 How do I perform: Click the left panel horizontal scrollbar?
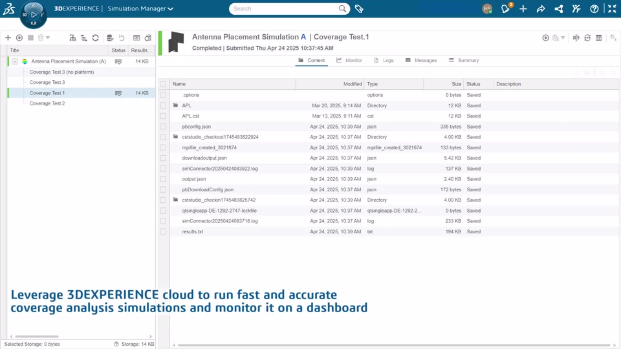37,336
